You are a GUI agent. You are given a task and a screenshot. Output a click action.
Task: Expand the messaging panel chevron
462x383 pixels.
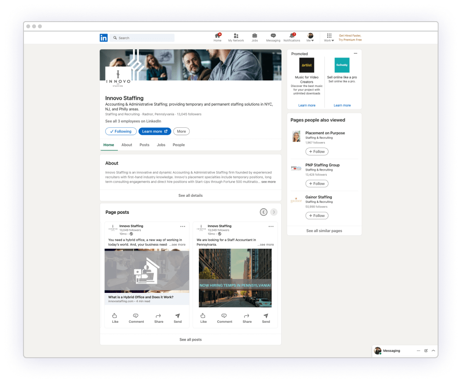click(x=433, y=351)
